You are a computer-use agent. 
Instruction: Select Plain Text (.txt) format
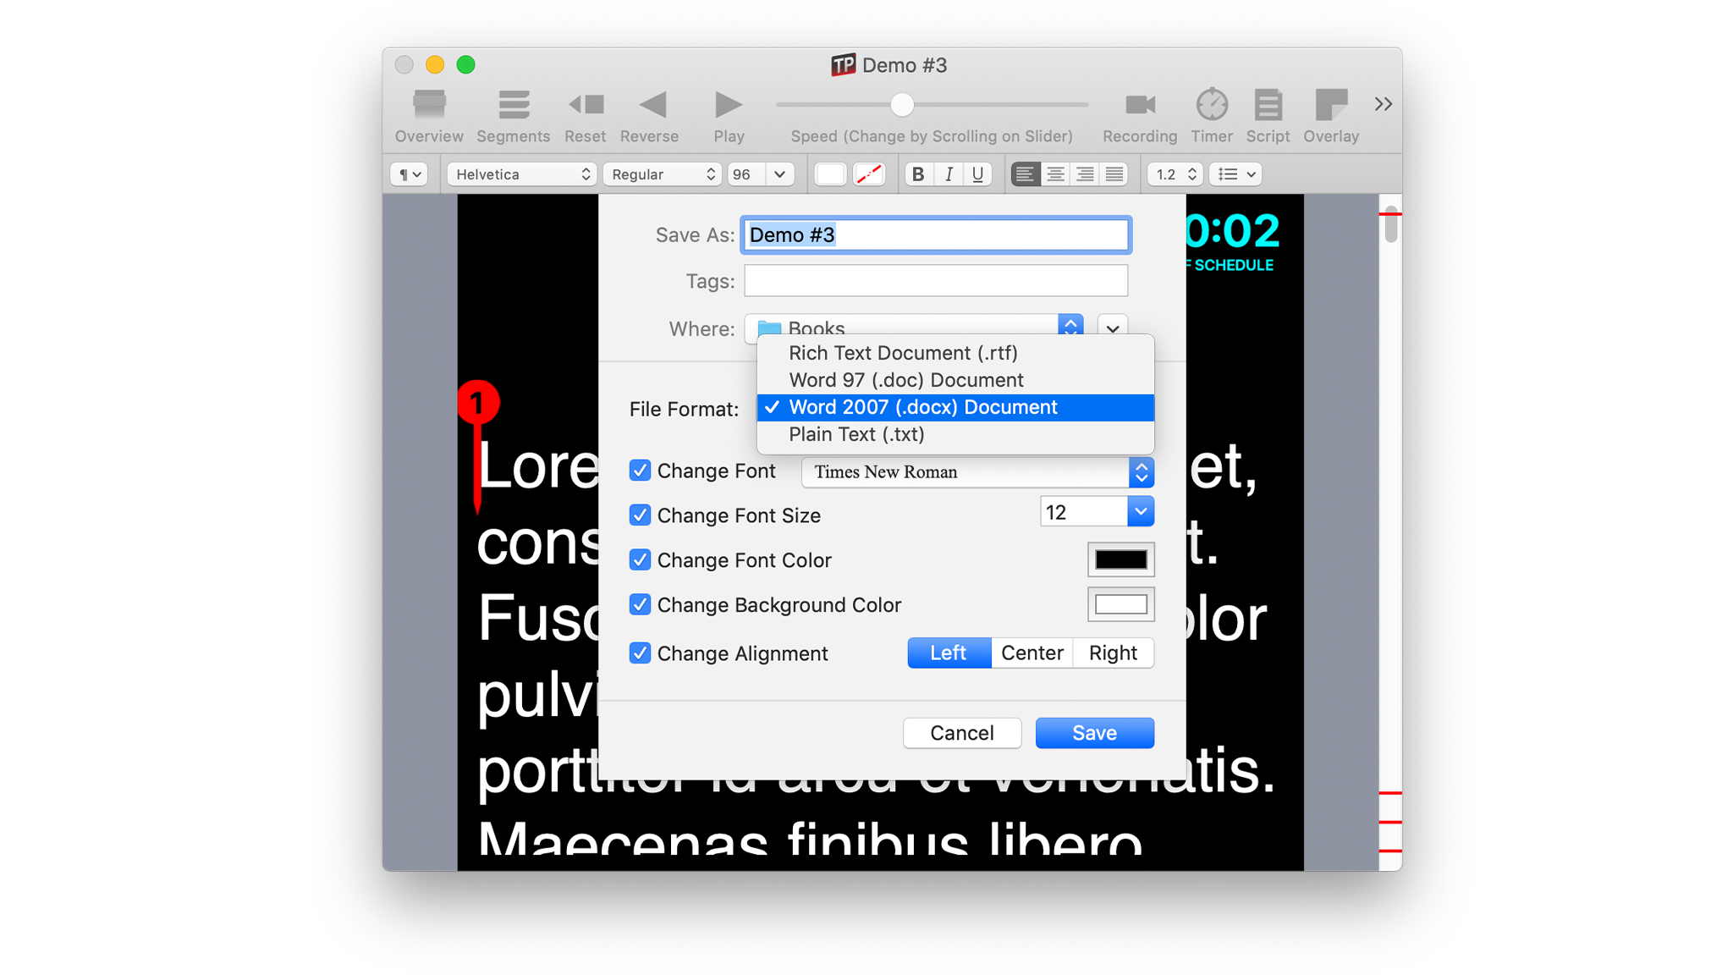click(855, 433)
